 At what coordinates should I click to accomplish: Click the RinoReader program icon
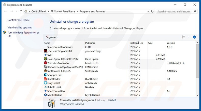pyautogui.click(x=45, y=79)
